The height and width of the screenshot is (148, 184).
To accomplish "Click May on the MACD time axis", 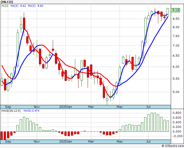I will [120, 141].
